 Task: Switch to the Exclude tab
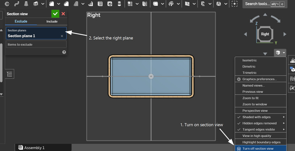(x=21, y=21)
